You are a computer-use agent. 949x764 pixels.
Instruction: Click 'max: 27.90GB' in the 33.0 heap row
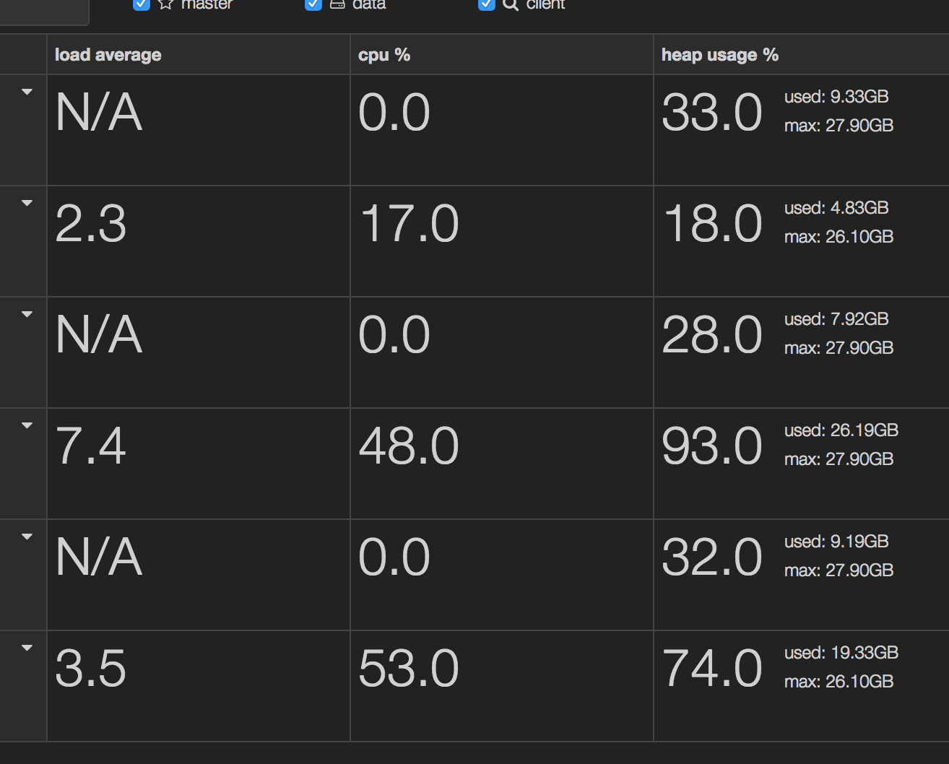point(839,126)
